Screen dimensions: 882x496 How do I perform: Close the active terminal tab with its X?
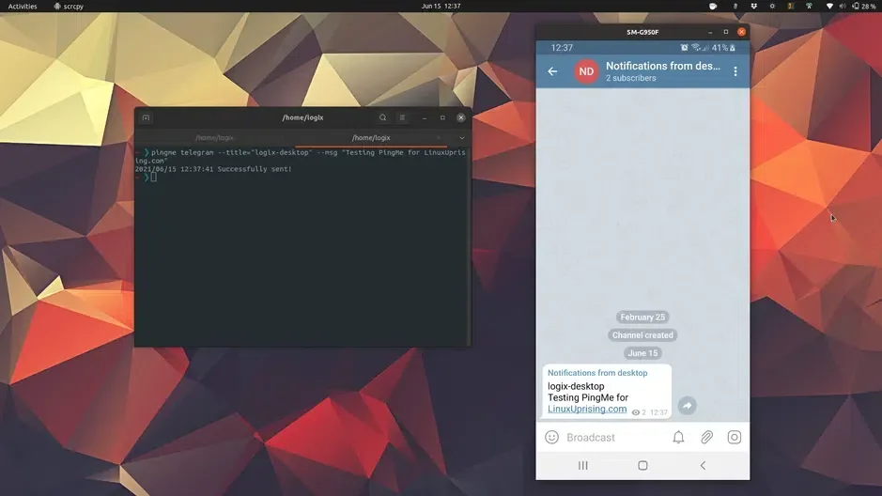[x=439, y=138]
